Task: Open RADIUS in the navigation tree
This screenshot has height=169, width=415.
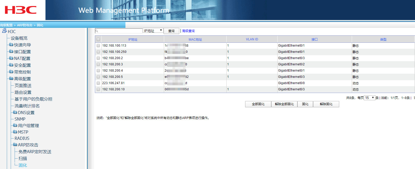Action: (x=22, y=138)
